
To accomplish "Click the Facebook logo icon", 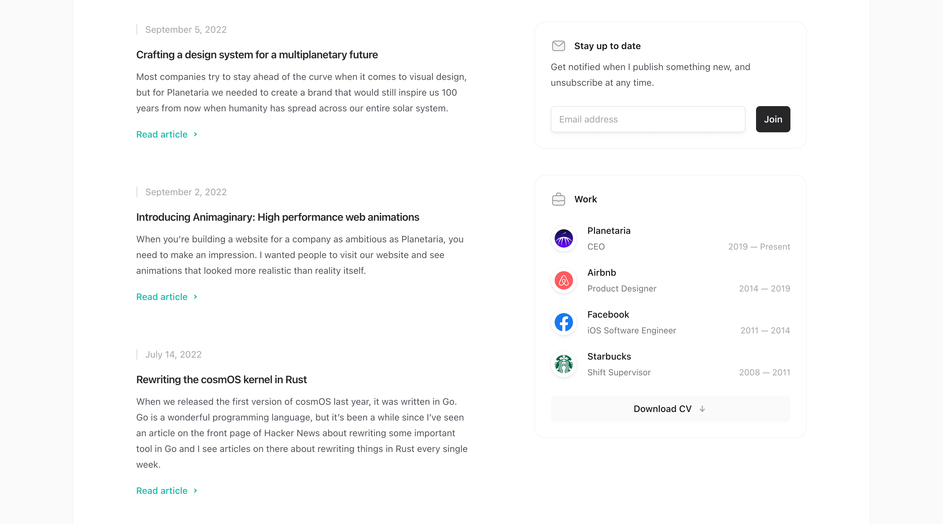I will pyautogui.click(x=564, y=322).
